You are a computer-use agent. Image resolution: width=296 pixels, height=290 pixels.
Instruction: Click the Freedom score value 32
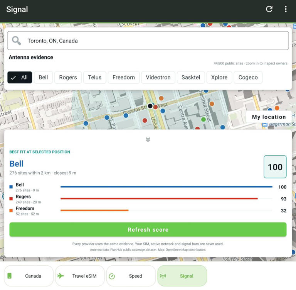[284, 210]
